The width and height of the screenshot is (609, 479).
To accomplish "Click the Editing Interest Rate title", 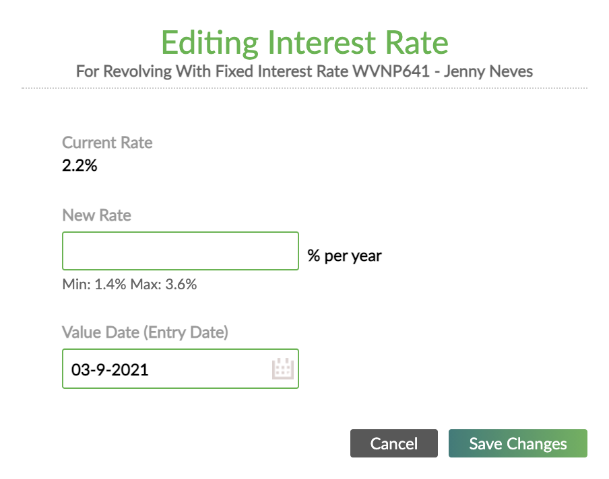I will pos(304,42).
